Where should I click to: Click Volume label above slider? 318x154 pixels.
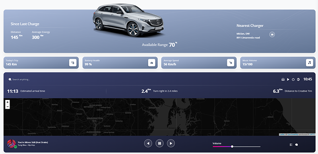point(217,143)
